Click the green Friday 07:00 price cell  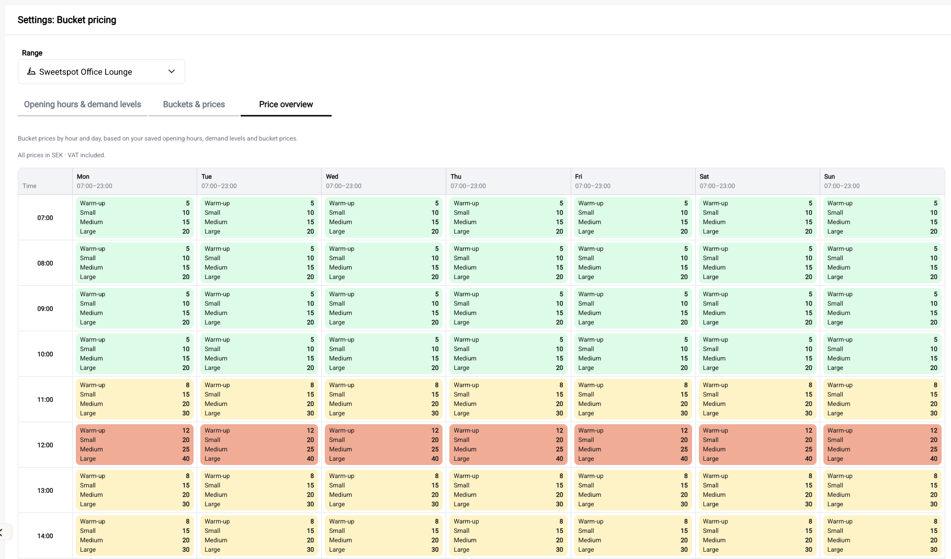[x=633, y=217]
